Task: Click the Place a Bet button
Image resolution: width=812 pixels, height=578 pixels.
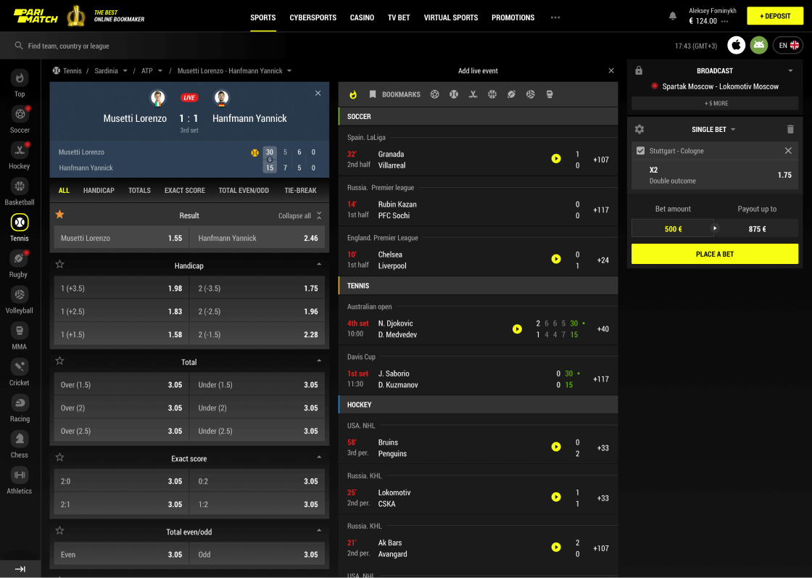Action: [x=715, y=254]
